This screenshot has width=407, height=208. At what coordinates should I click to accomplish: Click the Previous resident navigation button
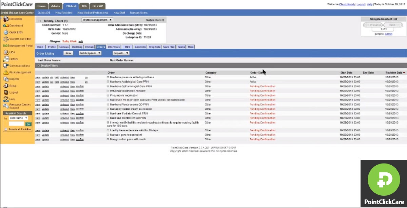373,25
